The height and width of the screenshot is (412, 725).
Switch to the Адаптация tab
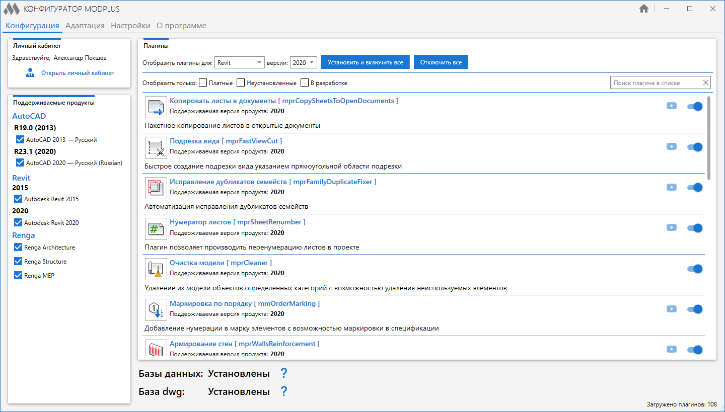85,26
